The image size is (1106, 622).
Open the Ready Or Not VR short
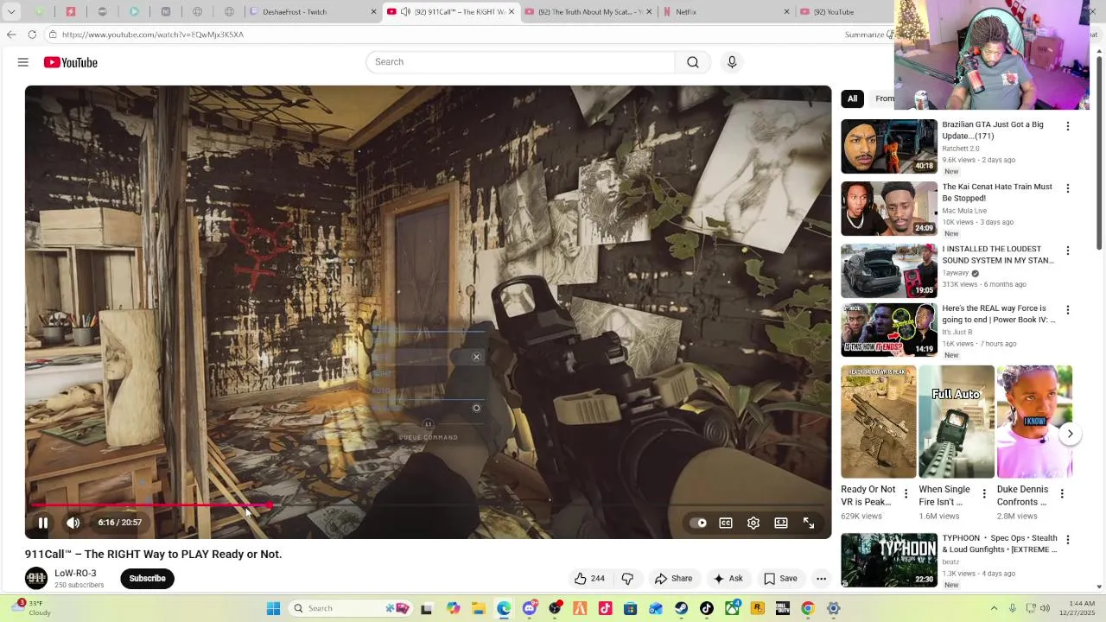[879, 422]
